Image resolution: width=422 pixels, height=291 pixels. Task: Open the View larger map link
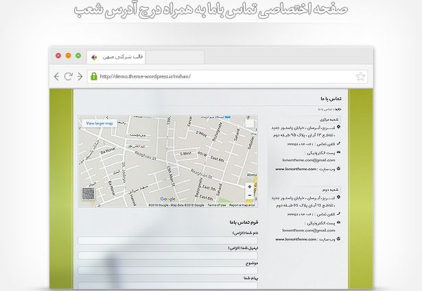(99, 123)
